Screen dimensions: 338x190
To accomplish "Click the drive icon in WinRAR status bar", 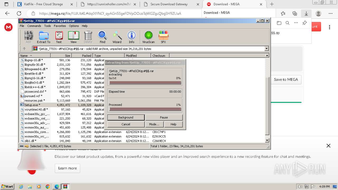I will 22,146.
